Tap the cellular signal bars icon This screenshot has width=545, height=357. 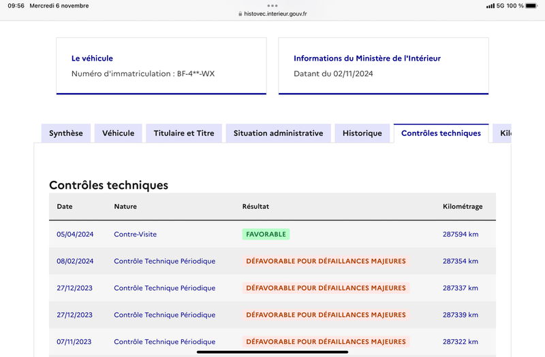click(490, 6)
